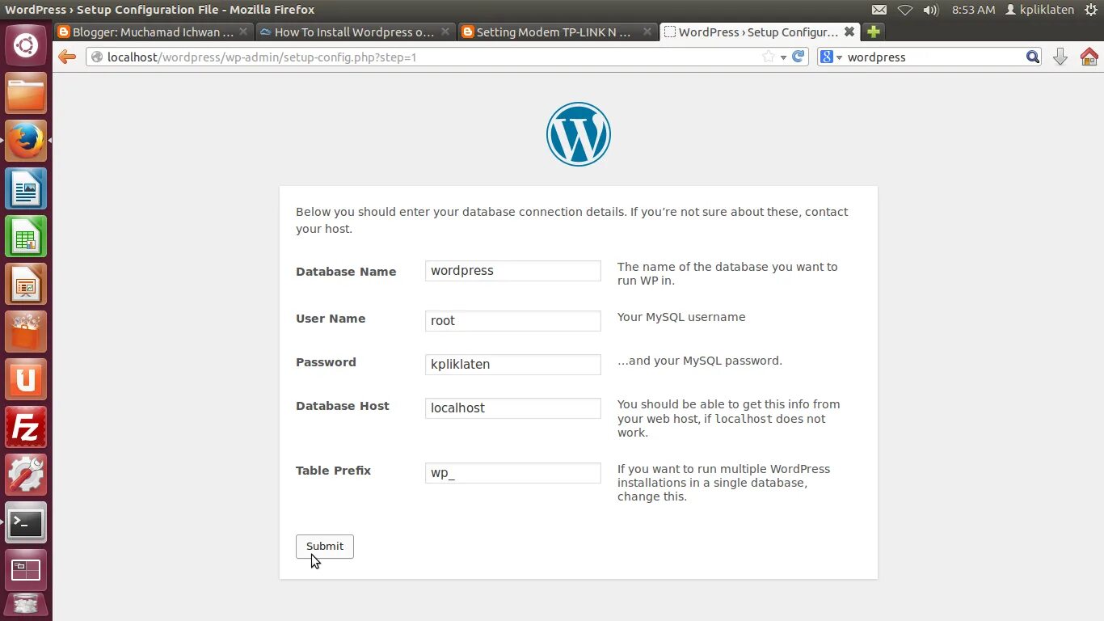Close the WordPress Setup Configuration tab
This screenshot has width=1104, height=621.
[849, 32]
